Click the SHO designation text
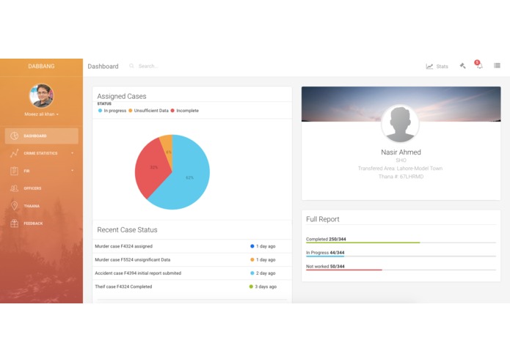Image resolution: width=510 pixels, height=362 pixels. point(401,160)
